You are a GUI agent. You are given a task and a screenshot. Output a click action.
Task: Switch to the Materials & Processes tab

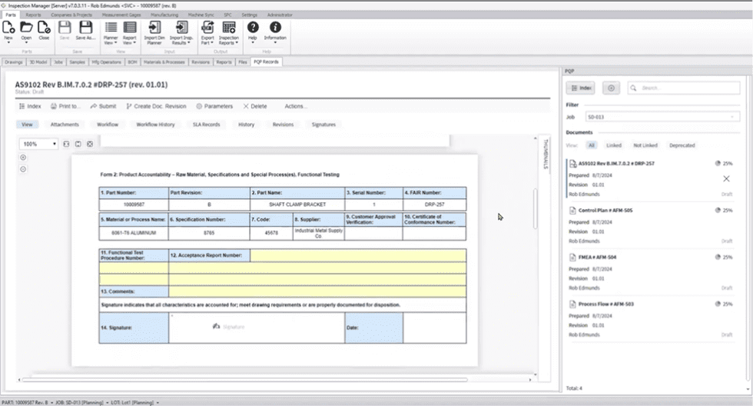(164, 62)
